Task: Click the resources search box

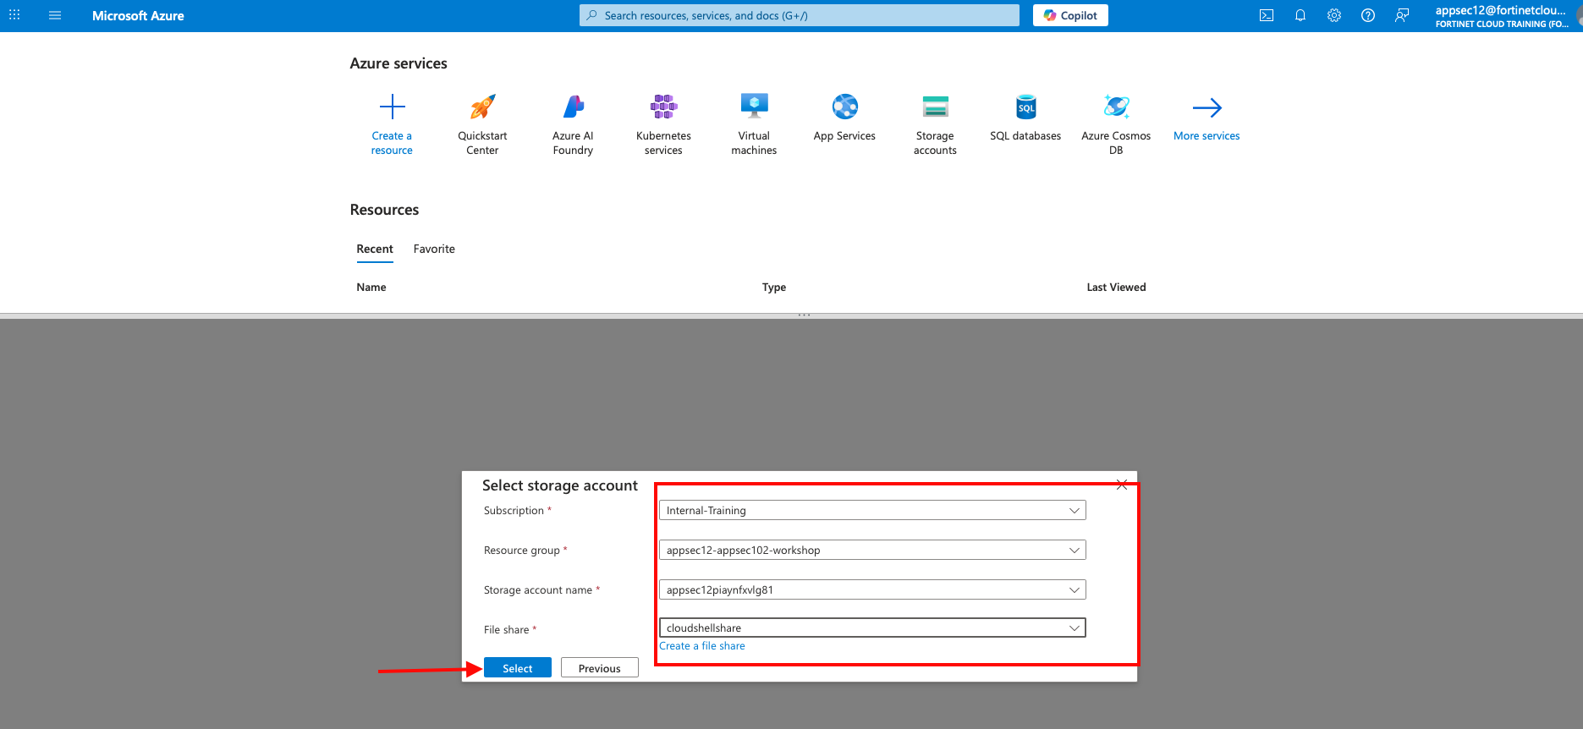Action: tap(800, 15)
